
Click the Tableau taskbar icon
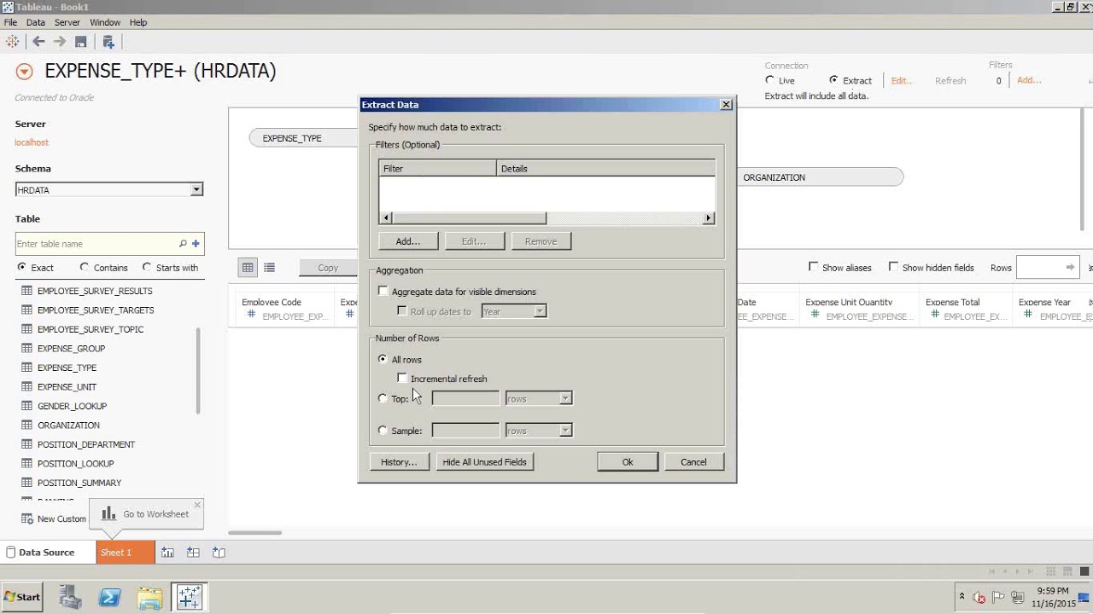click(x=189, y=597)
